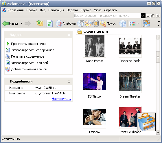The width and height of the screenshot is (162, 143).
Task: Click the spreadsheet export icon
Action: 8,50
